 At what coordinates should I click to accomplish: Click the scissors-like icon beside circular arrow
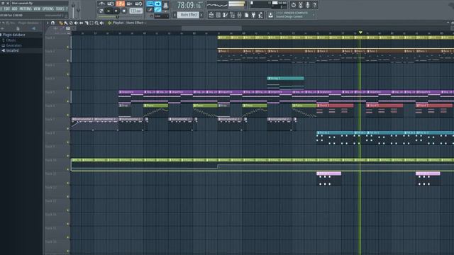click(x=301, y=5)
